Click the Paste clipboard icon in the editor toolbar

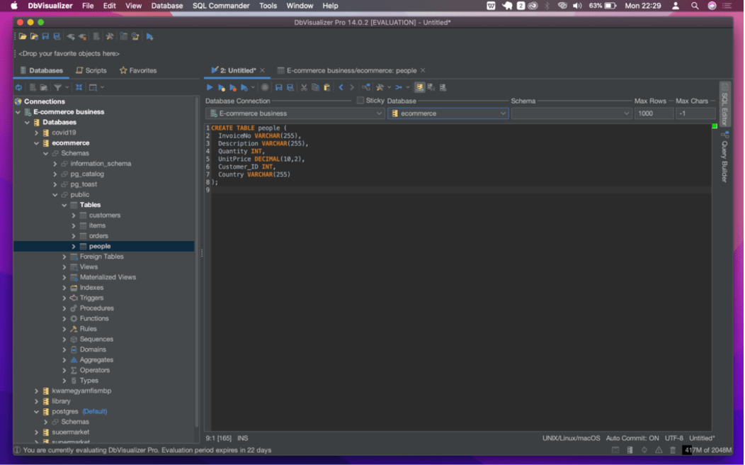tap(327, 87)
